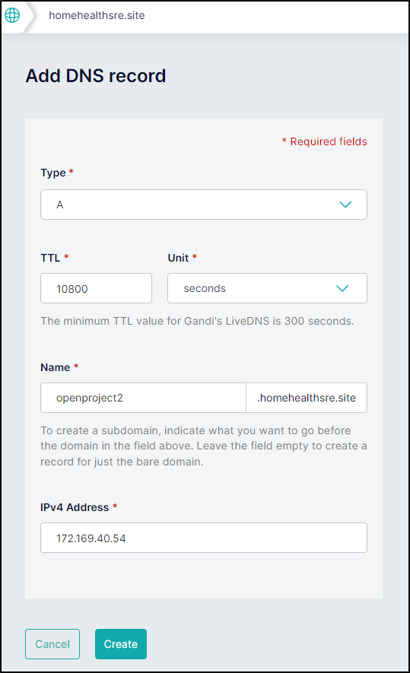Click the .homehealthsre.site domain suffix box

coord(307,398)
